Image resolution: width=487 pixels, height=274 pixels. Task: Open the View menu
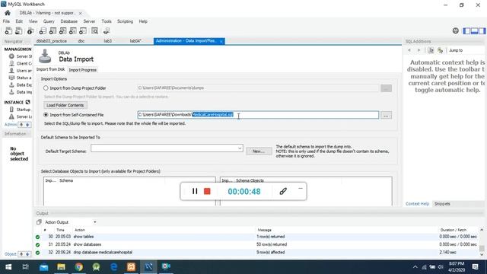(33, 21)
